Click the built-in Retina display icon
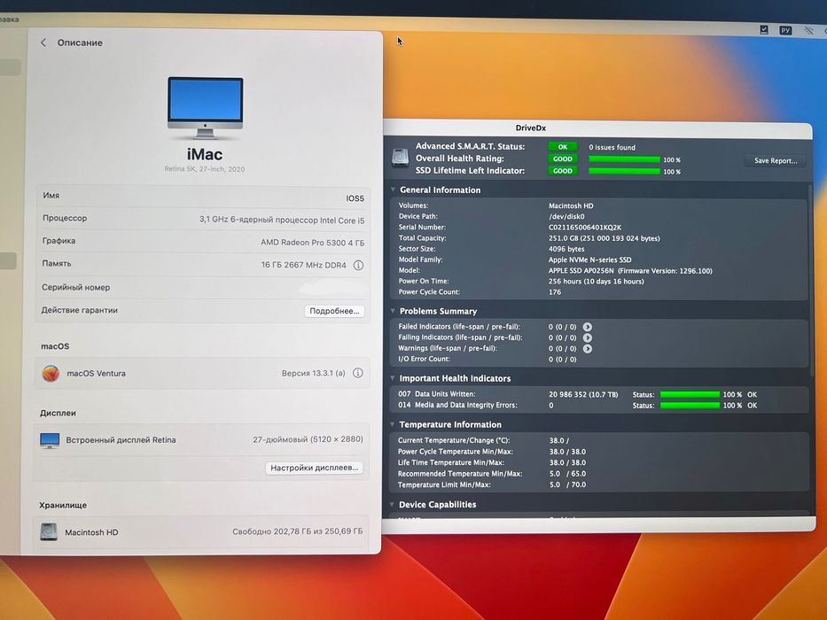The image size is (827, 620). (50, 440)
